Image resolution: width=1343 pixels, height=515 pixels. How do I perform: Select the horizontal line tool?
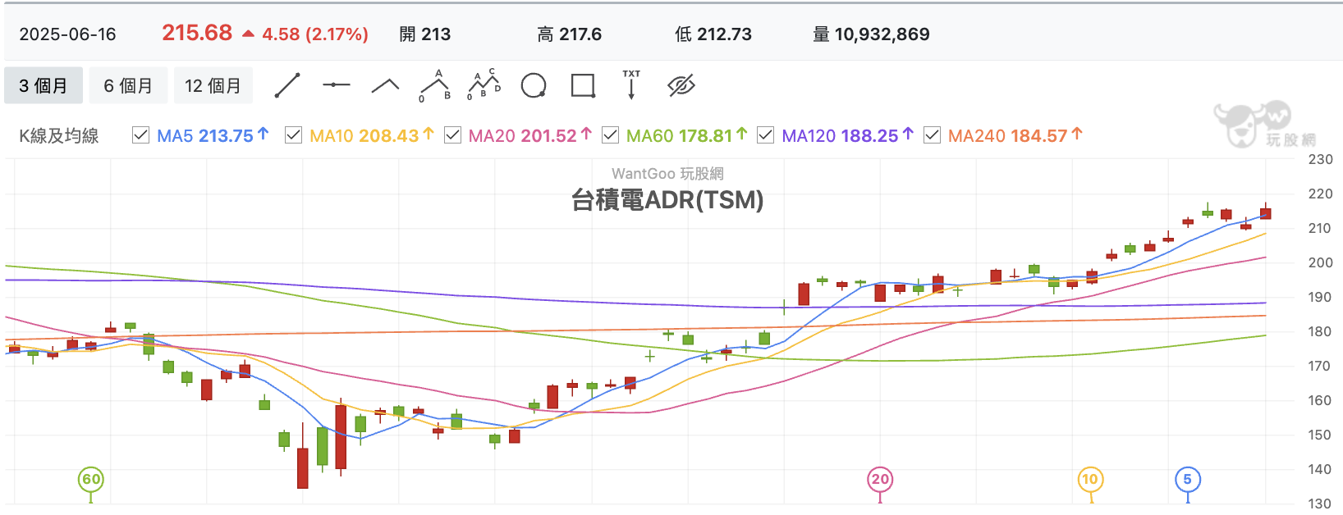pyautogui.click(x=337, y=85)
